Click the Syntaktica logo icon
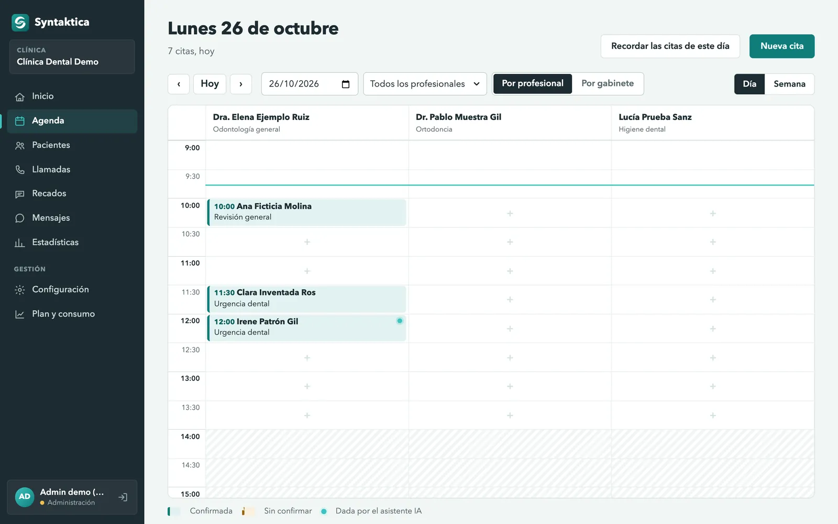This screenshot has height=524, width=838. tap(20, 22)
